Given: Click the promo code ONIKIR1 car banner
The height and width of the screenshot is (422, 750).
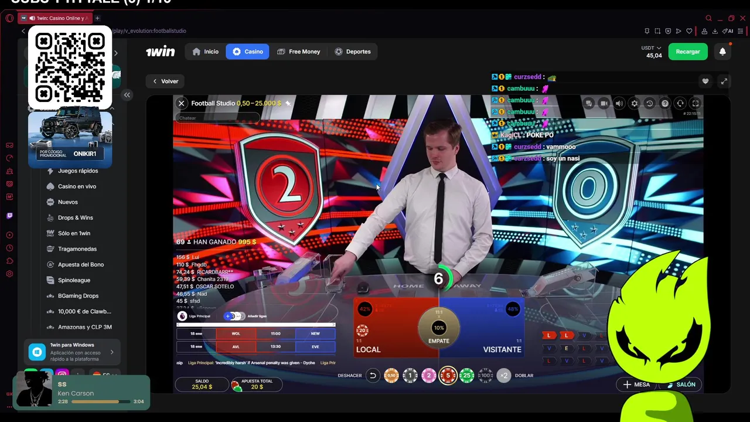Looking at the screenshot, I should [70, 138].
